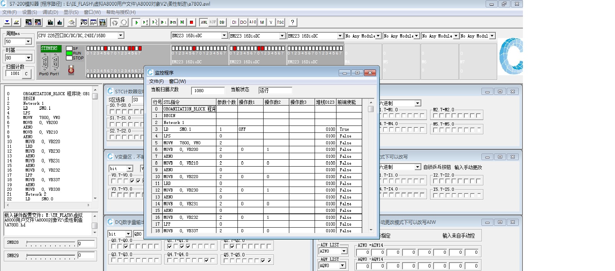Click the 监控程序 table vertical scrollbar
The width and height of the screenshot is (615, 271).
[x=371, y=166]
